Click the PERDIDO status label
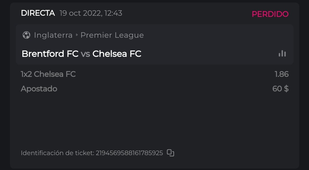 point(270,14)
